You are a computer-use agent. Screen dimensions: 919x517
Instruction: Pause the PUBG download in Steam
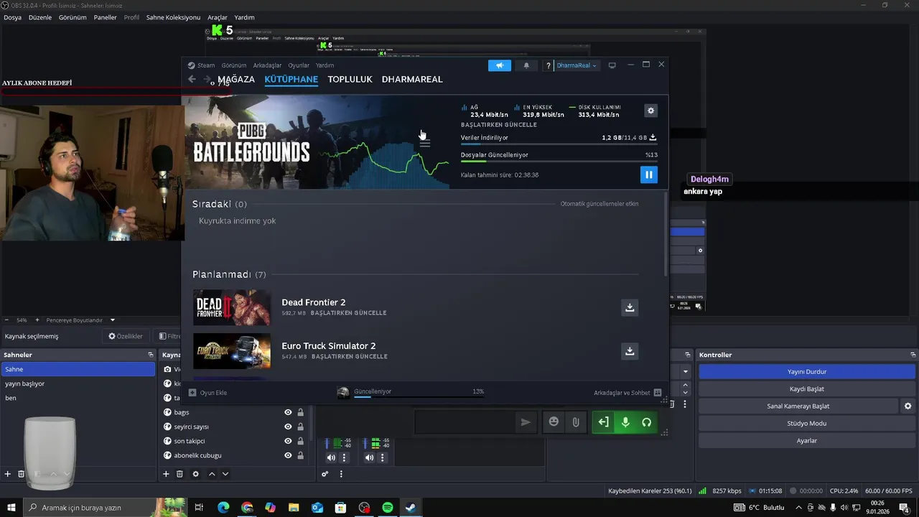point(648,174)
